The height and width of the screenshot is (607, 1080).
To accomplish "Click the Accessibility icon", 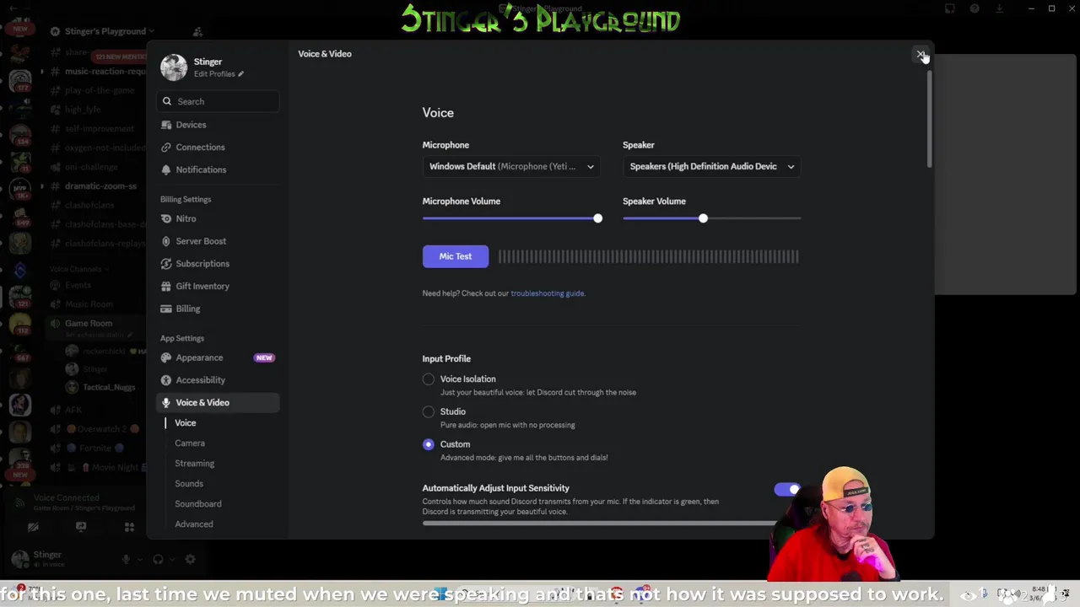I will click(166, 380).
